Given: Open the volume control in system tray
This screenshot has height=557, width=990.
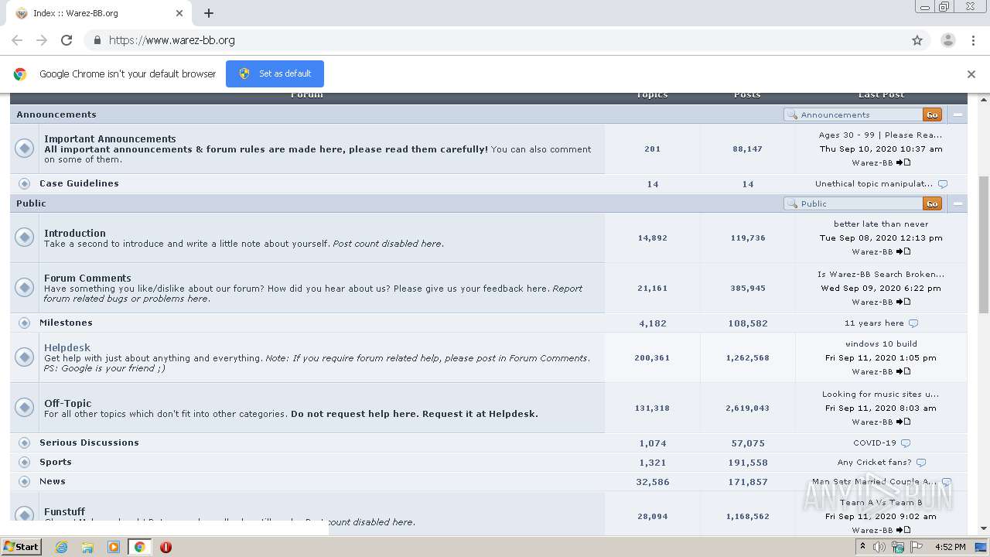Looking at the screenshot, I should (879, 547).
